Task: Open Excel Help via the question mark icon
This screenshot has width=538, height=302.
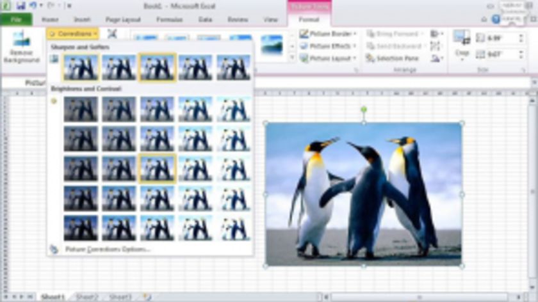Action: point(495,19)
